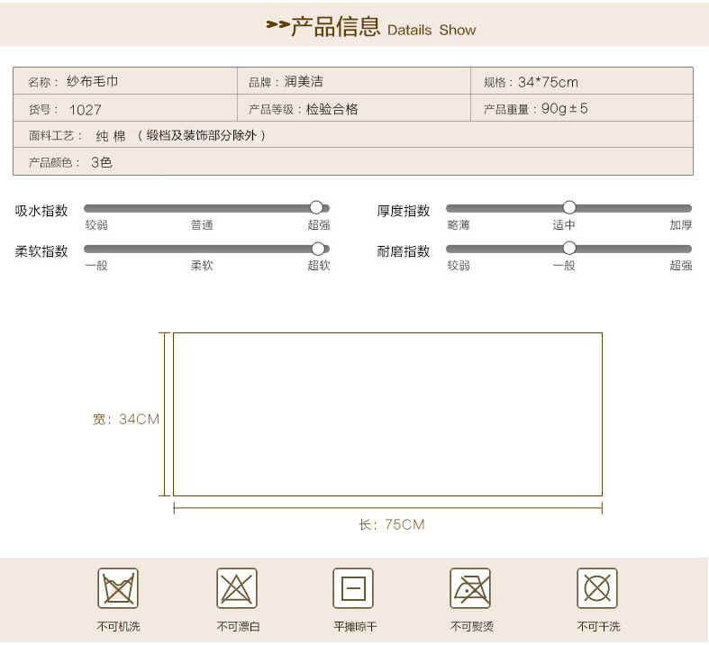709x645 pixels.
Task: Click the note 缎档及装饰部分除外
Action: pos(201,135)
